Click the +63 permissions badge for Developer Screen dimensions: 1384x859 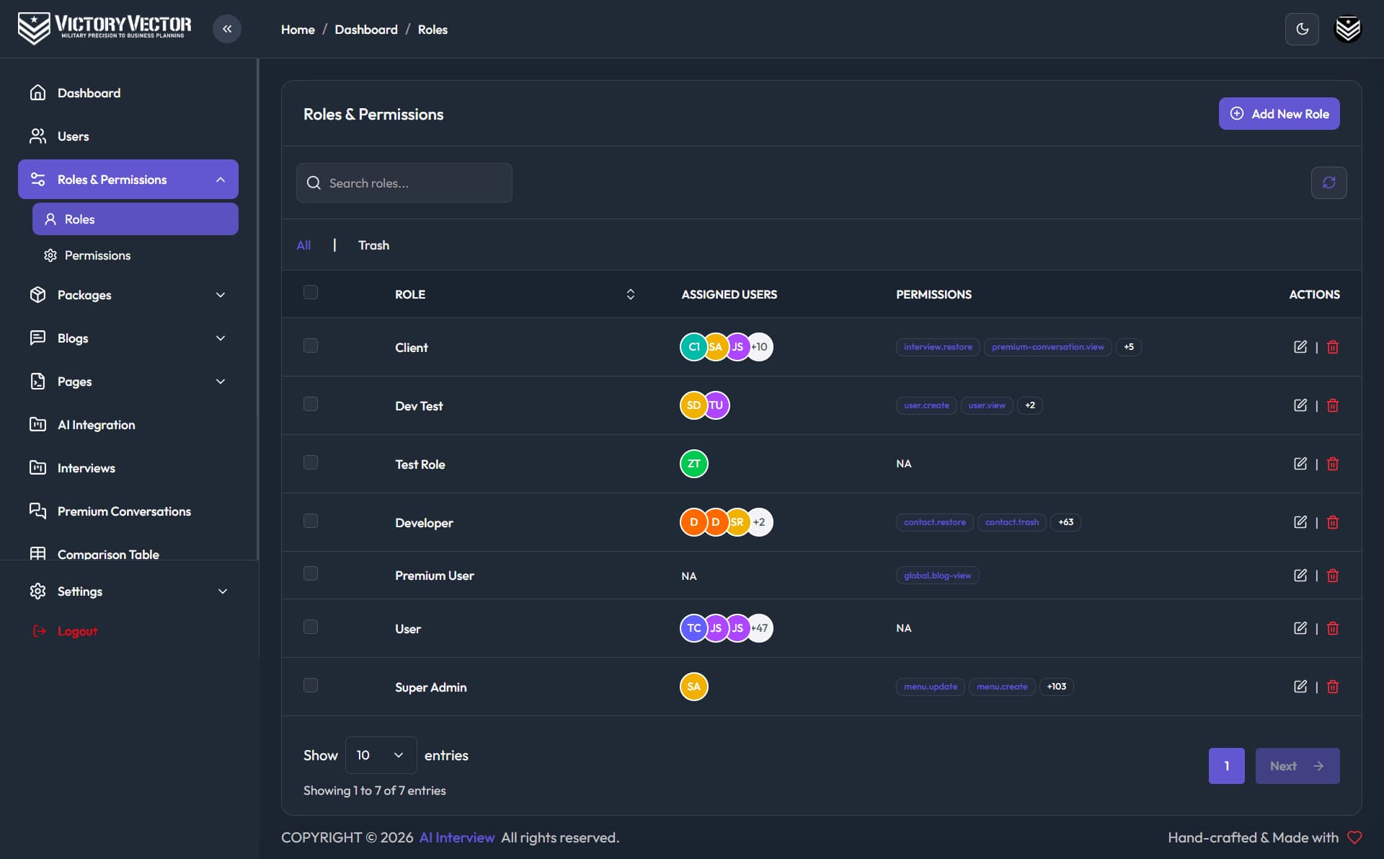pyautogui.click(x=1065, y=522)
